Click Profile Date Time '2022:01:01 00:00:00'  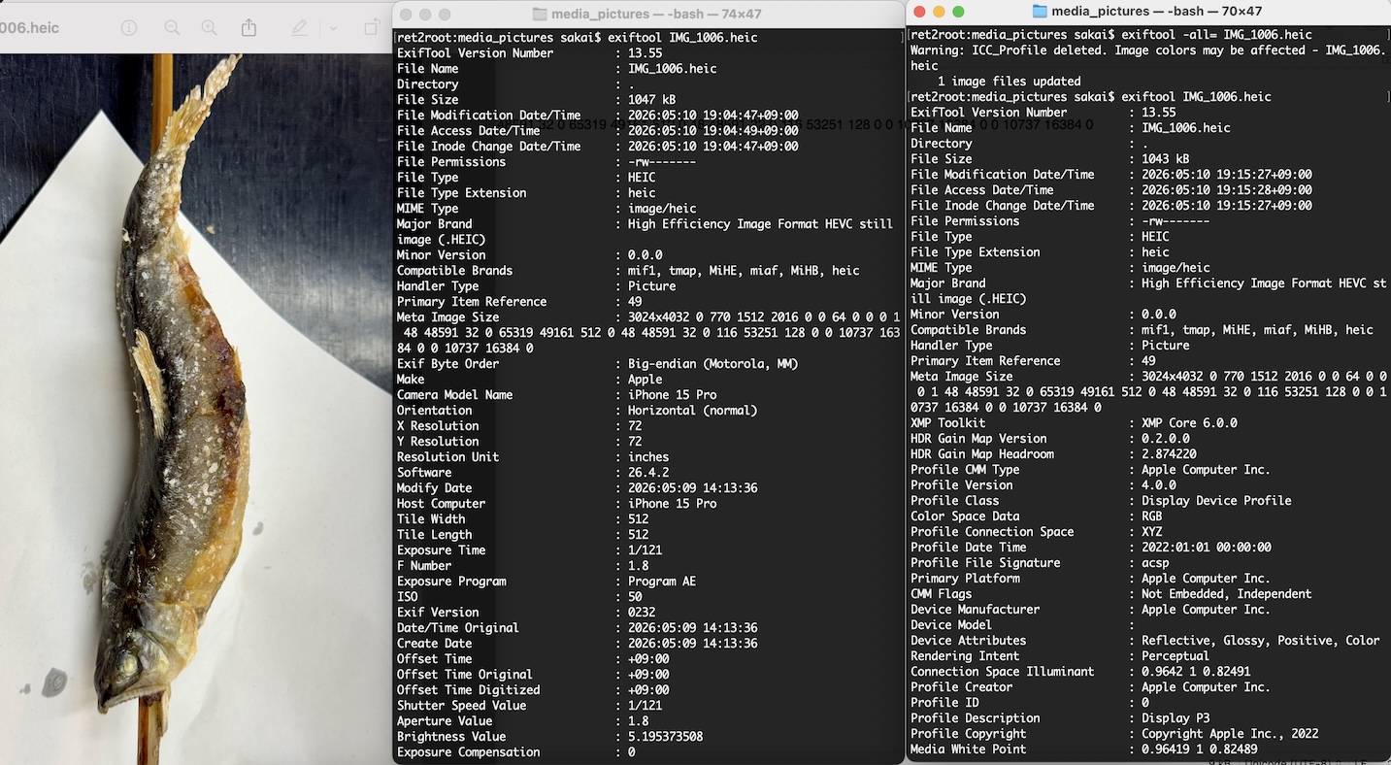click(x=1207, y=548)
